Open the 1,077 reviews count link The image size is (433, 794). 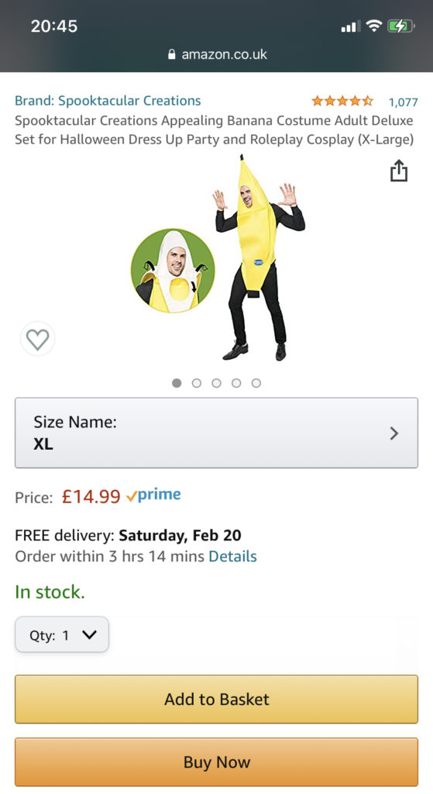click(403, 102)
